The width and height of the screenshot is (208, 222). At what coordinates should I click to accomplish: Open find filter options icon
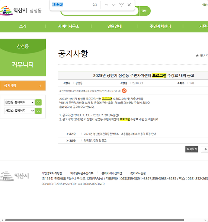tap(121, 5)
